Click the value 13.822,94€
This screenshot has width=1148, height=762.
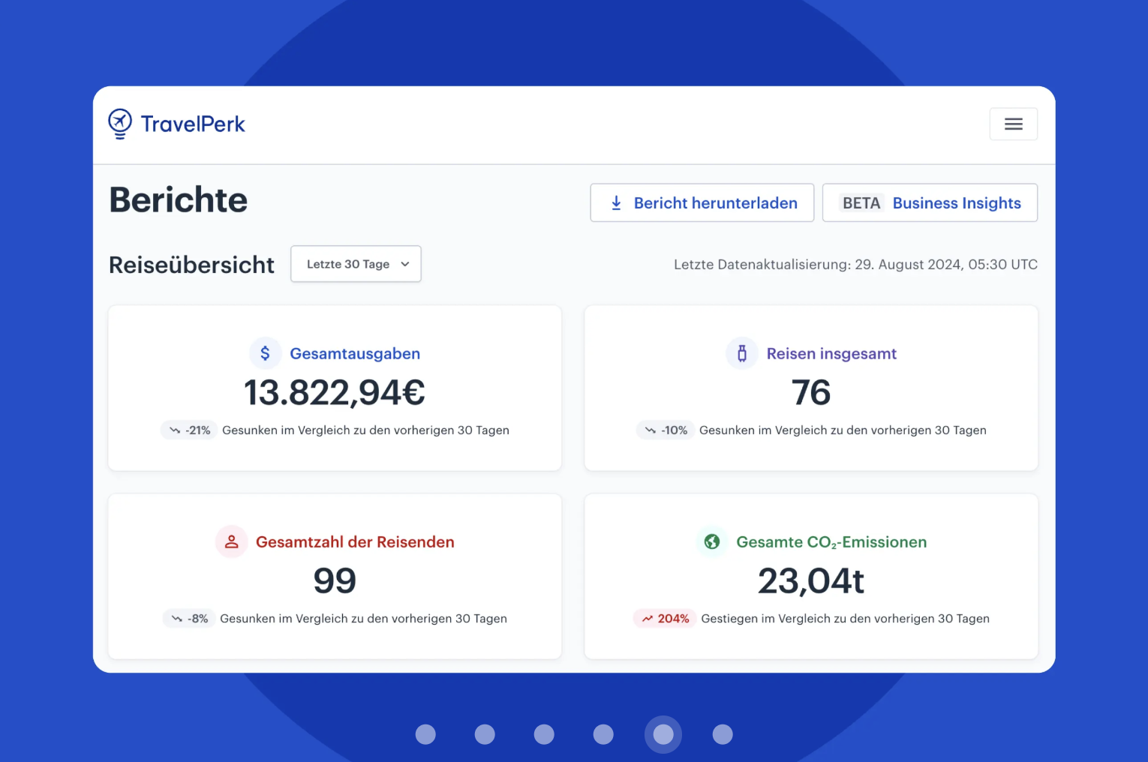335,392
